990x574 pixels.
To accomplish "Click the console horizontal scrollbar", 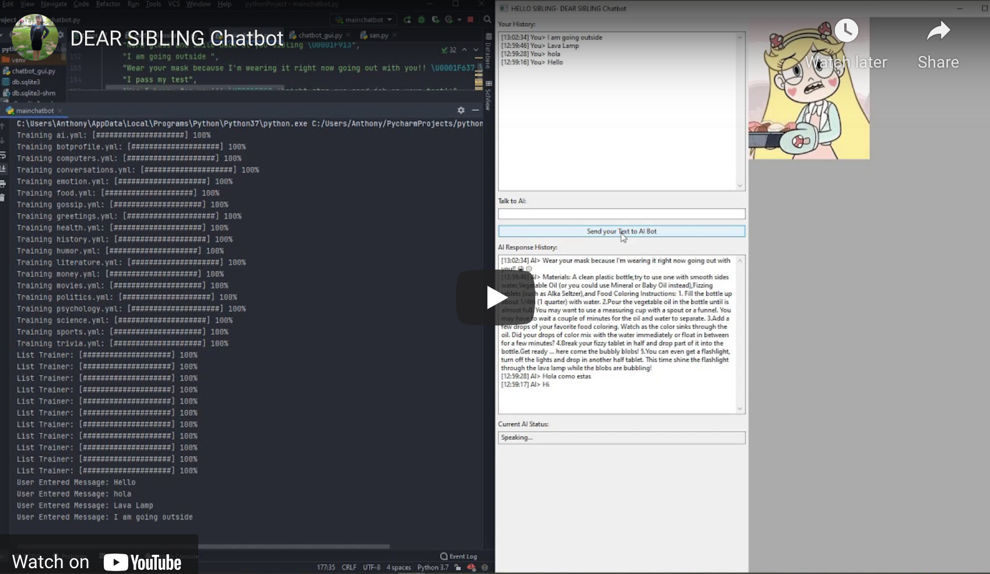I will (293, 547).
